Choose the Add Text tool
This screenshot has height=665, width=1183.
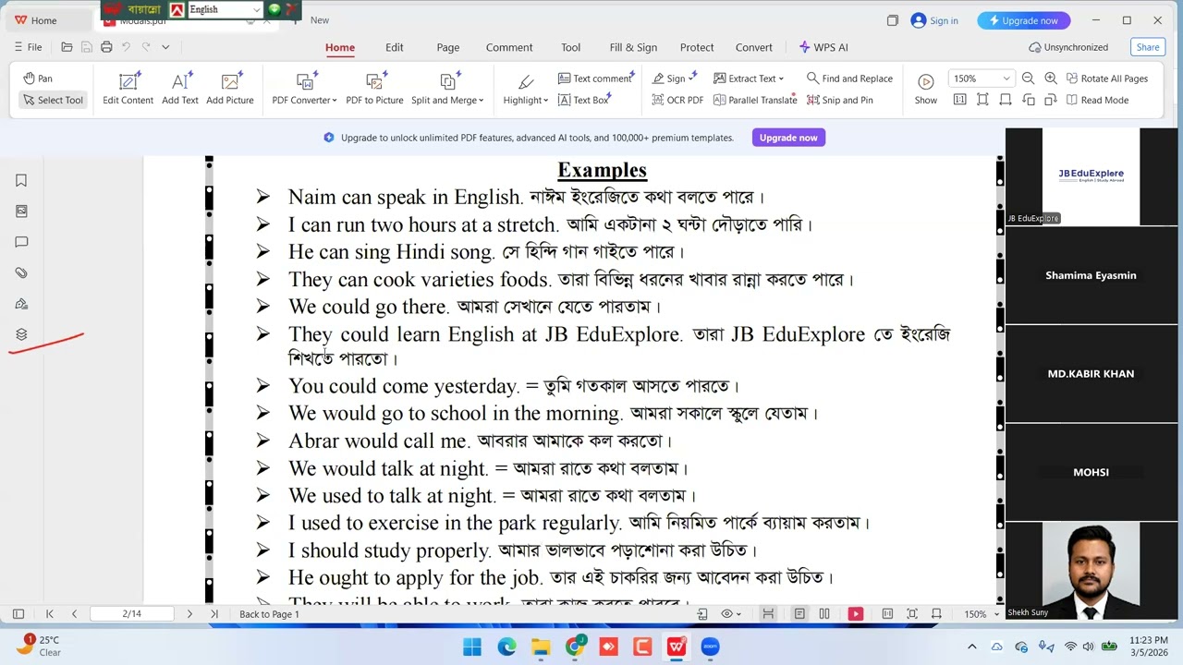tap(180, 89)
